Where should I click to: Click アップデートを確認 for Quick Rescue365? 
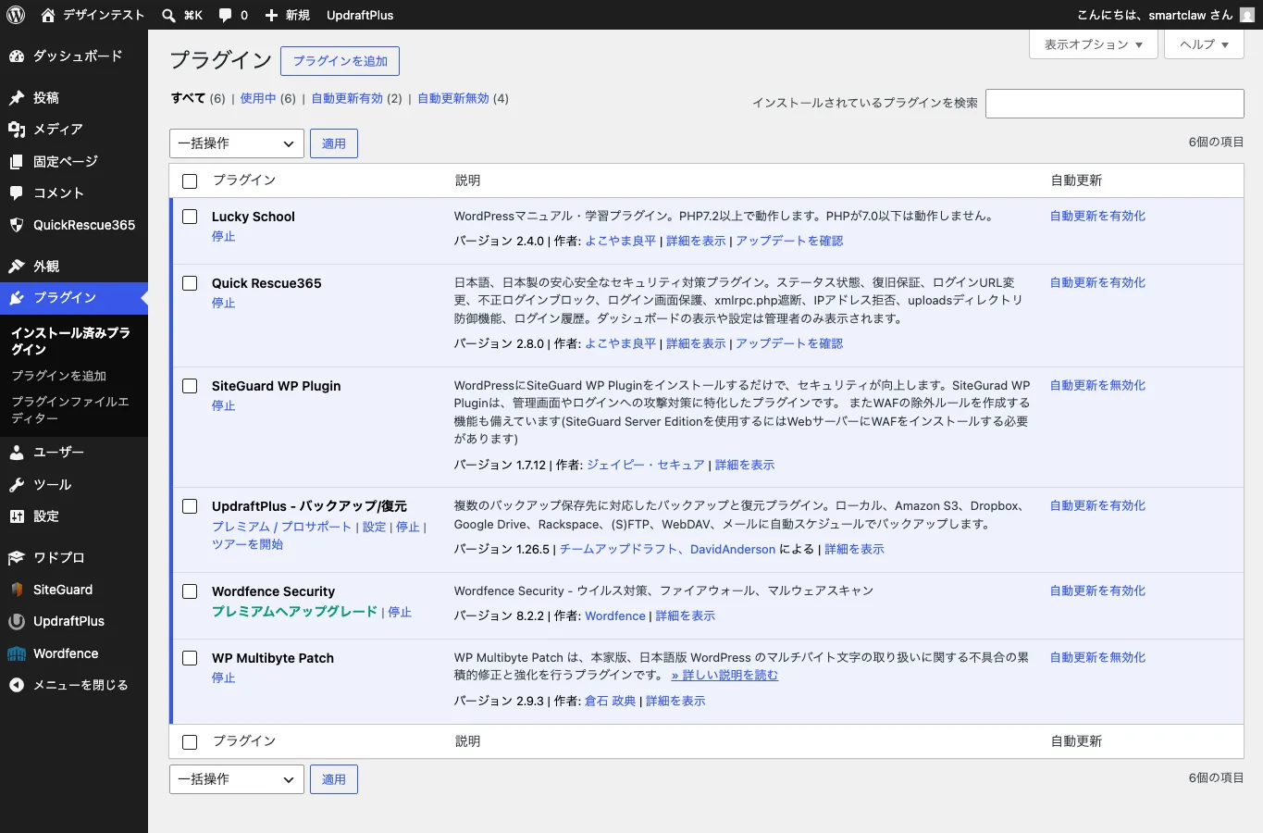point(790,343)
